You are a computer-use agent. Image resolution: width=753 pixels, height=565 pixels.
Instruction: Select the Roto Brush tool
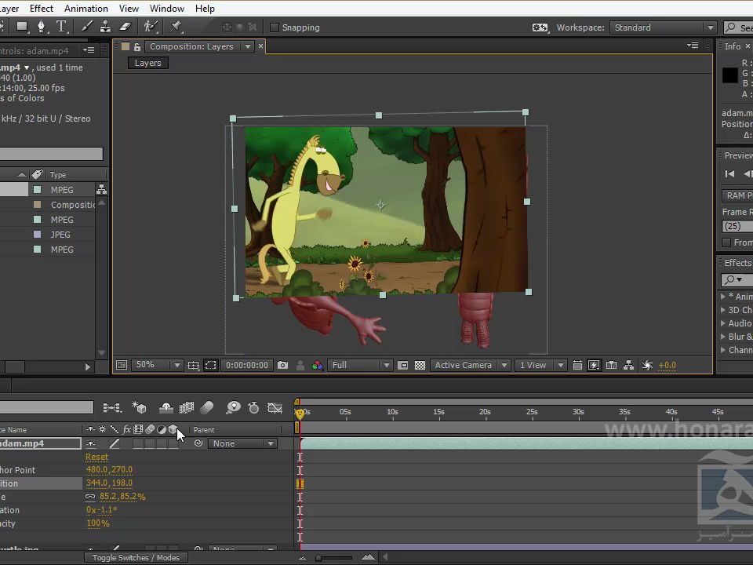(x=151, y=27)
